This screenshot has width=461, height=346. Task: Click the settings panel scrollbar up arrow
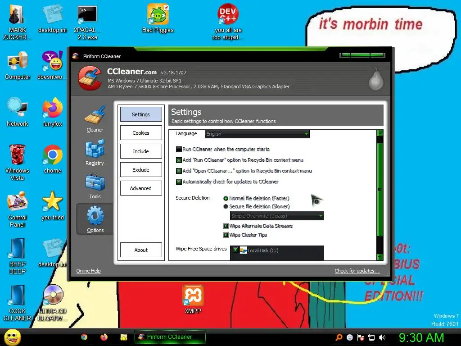(x=380, y=133)
